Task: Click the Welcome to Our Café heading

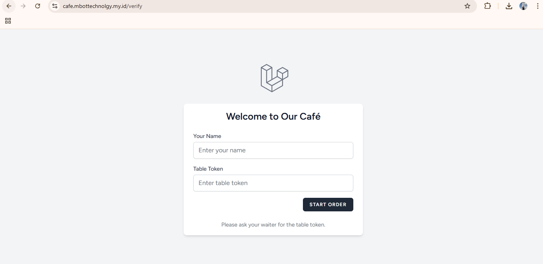Action: pyautogui.click(x=273, y=116)
